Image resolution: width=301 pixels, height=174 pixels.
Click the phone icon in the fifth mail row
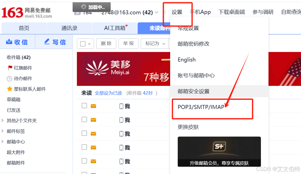tap(121, 161)
